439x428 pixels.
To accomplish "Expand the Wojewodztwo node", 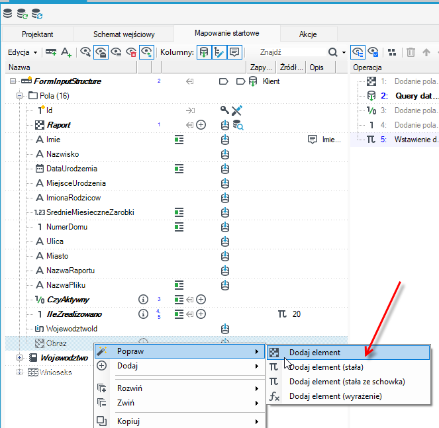I will (19, 357).
